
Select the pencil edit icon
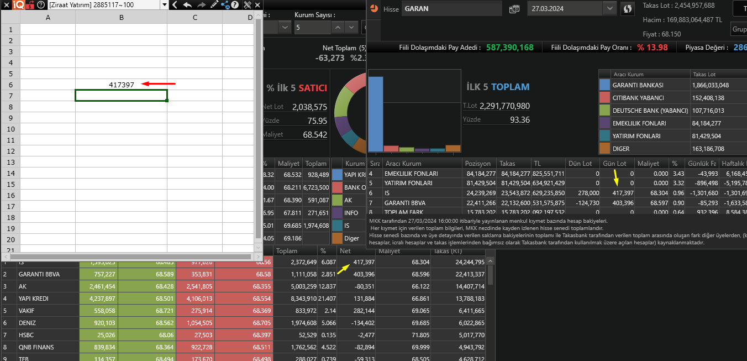(x=214, y=5)
